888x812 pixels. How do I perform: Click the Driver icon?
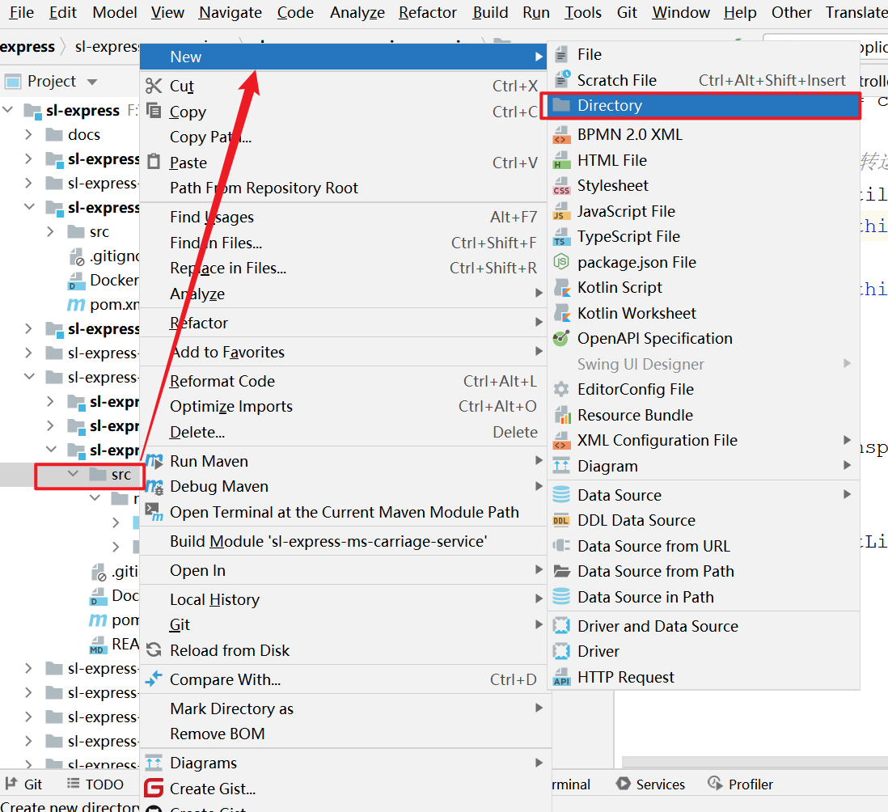point(561,651)
